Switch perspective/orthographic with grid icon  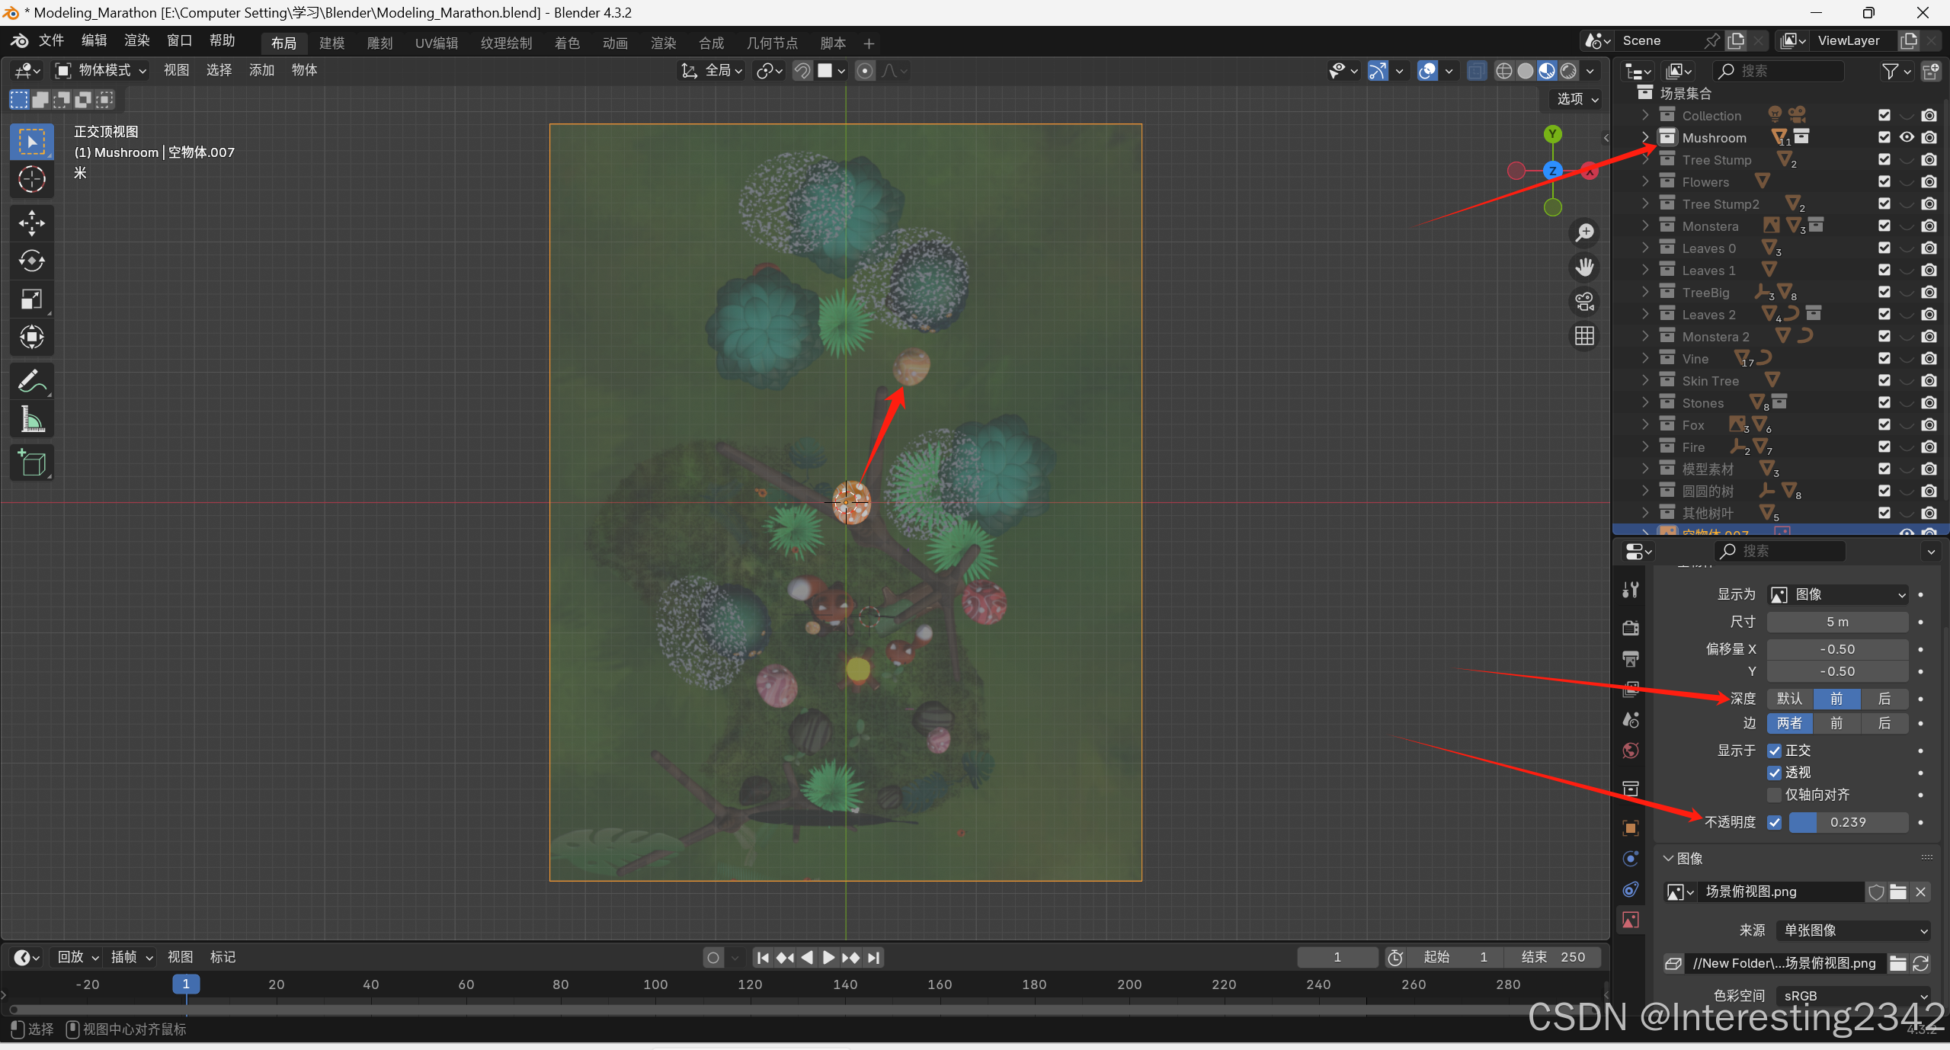pos(1584,336)
